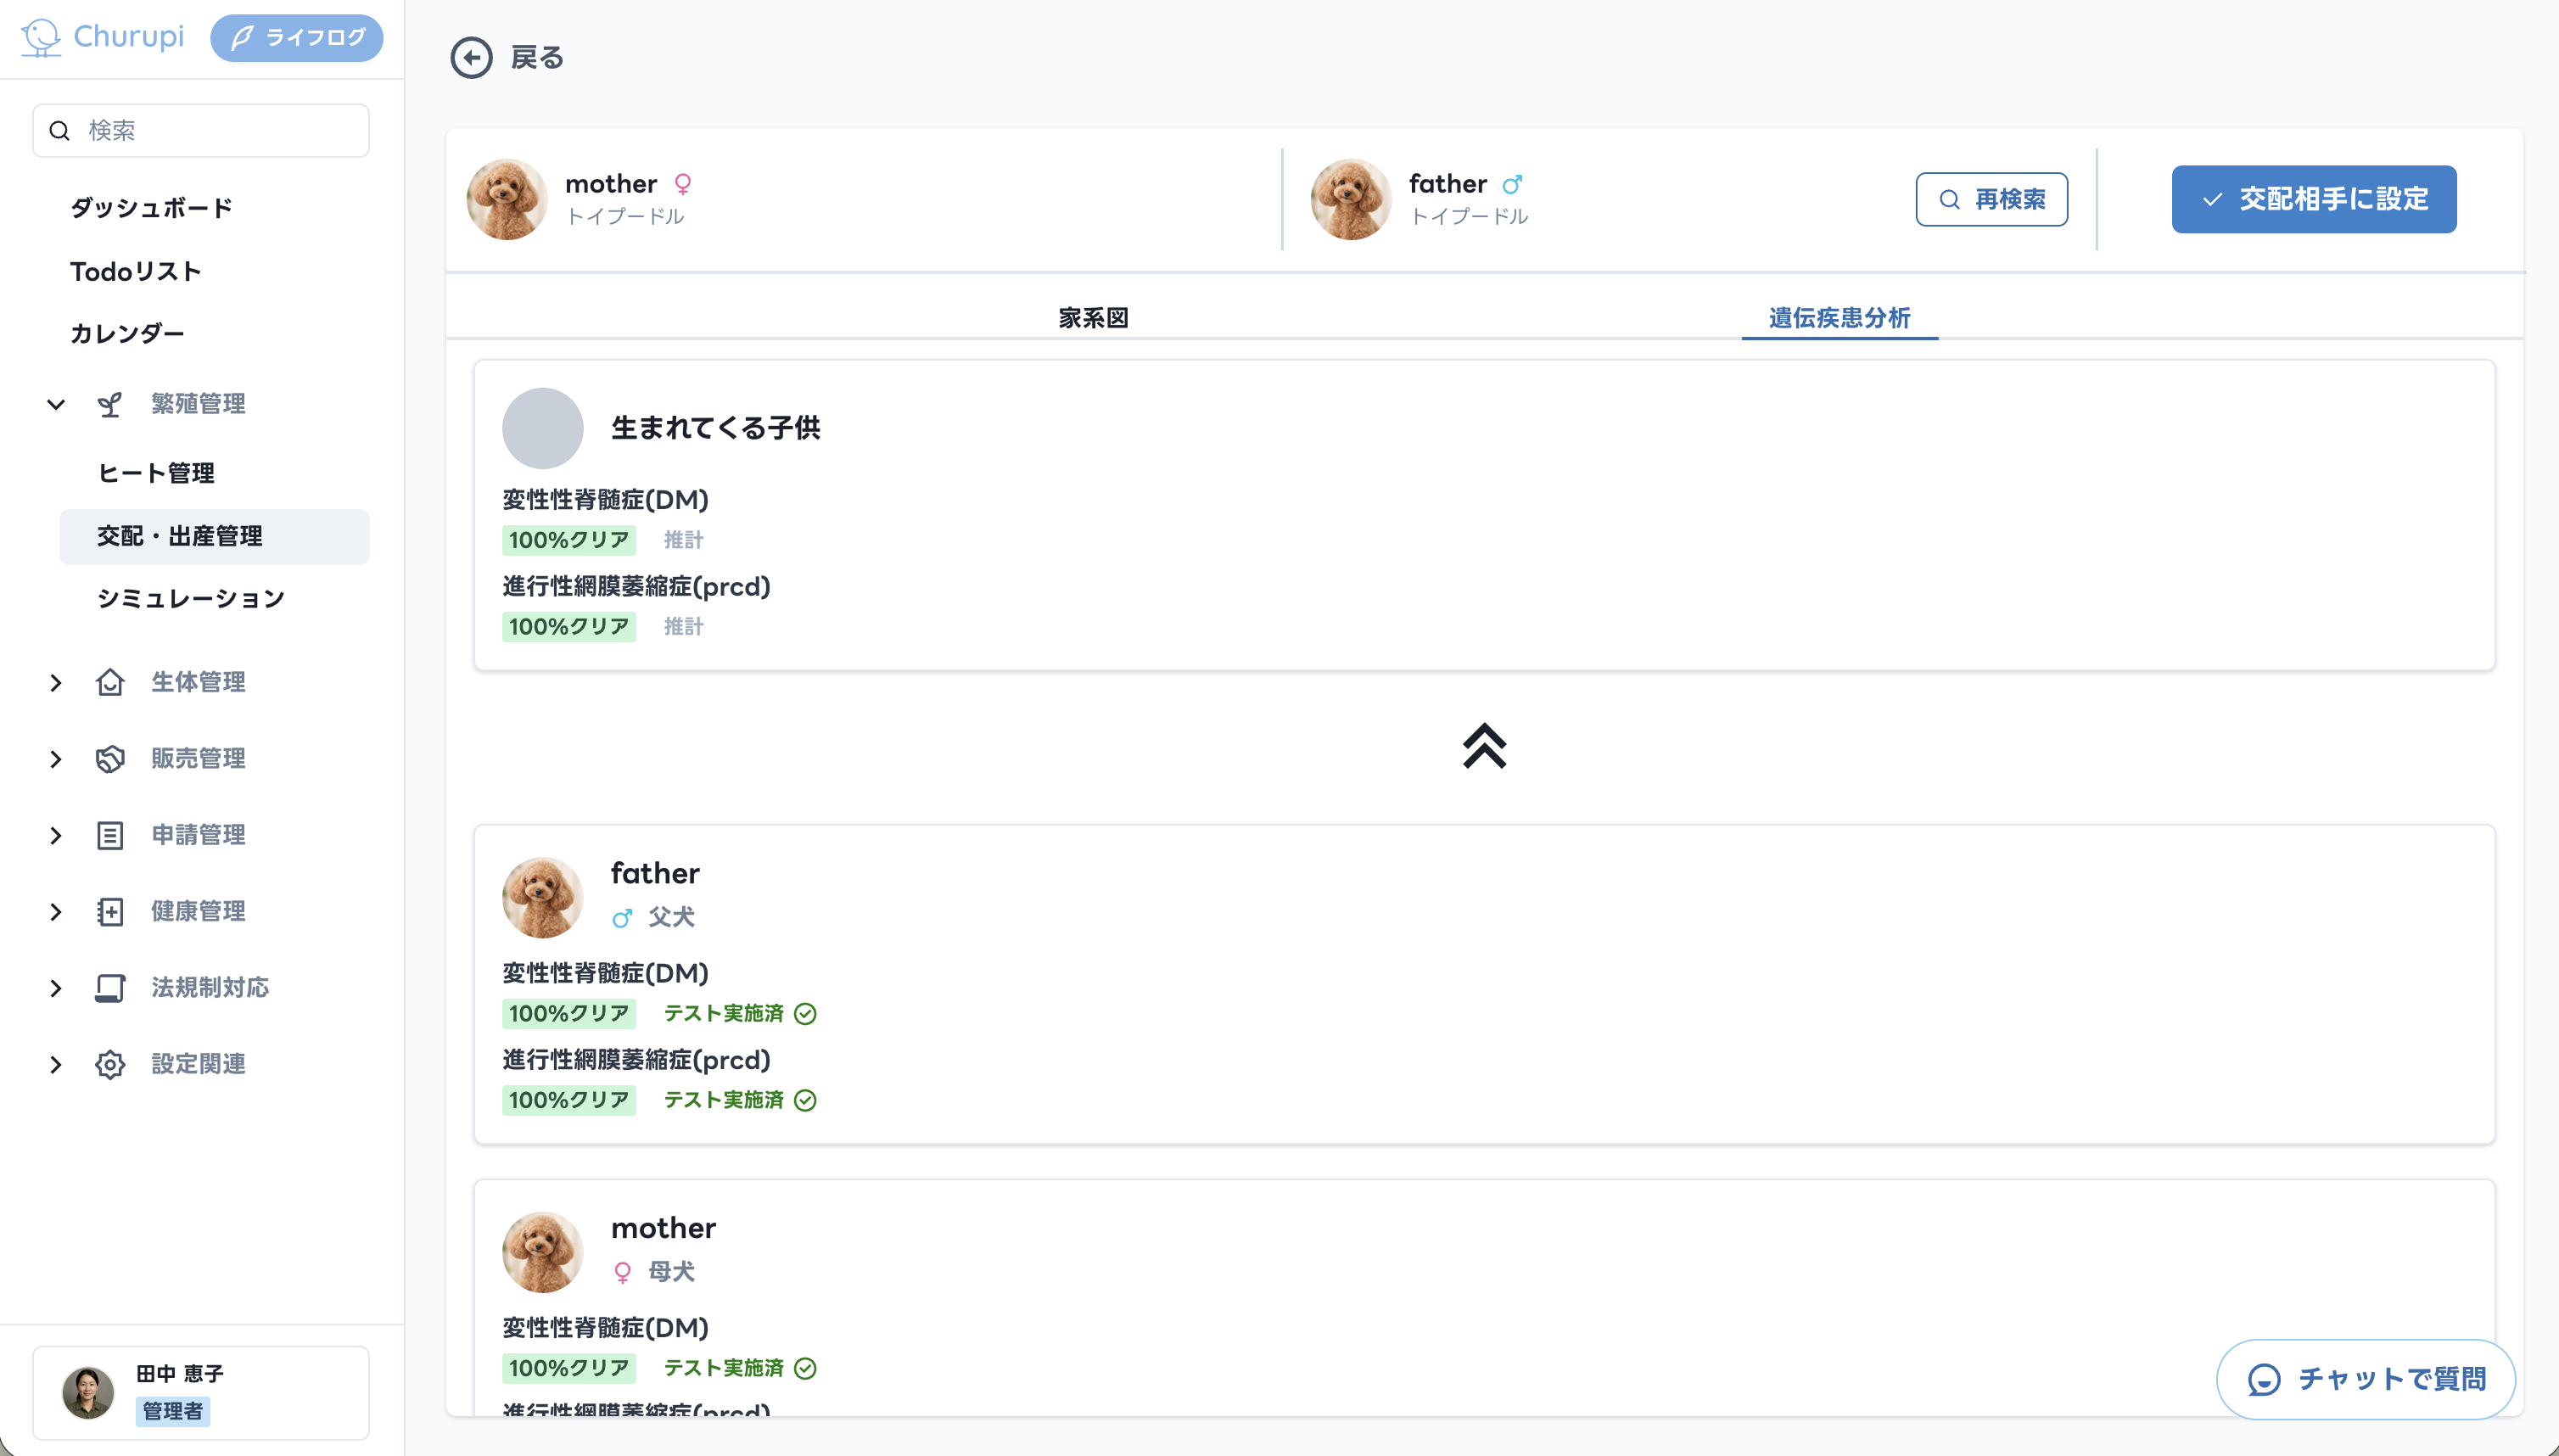This screenshot has width=2559, height=1456.
Task: Click the 繁殖管理 sprout icon
Action: [x=110, y=404]
